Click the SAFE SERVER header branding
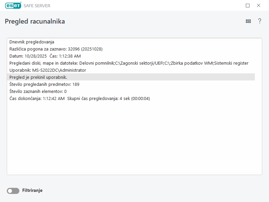 click(37, 5)
